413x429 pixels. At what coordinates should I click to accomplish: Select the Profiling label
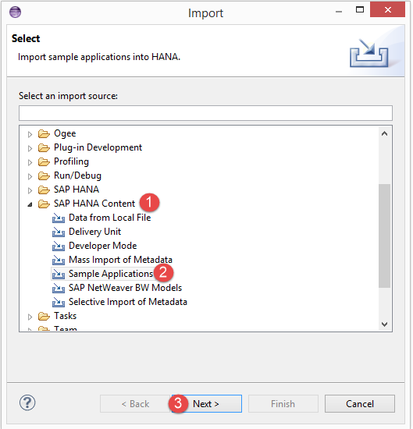click(x=71, y=161)
